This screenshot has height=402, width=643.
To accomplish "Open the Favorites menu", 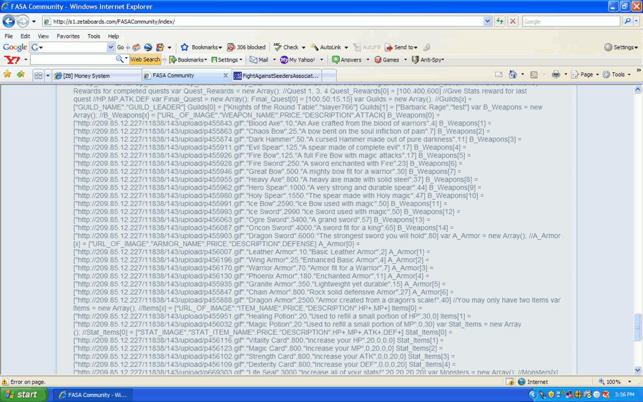I will pos(68,36).
